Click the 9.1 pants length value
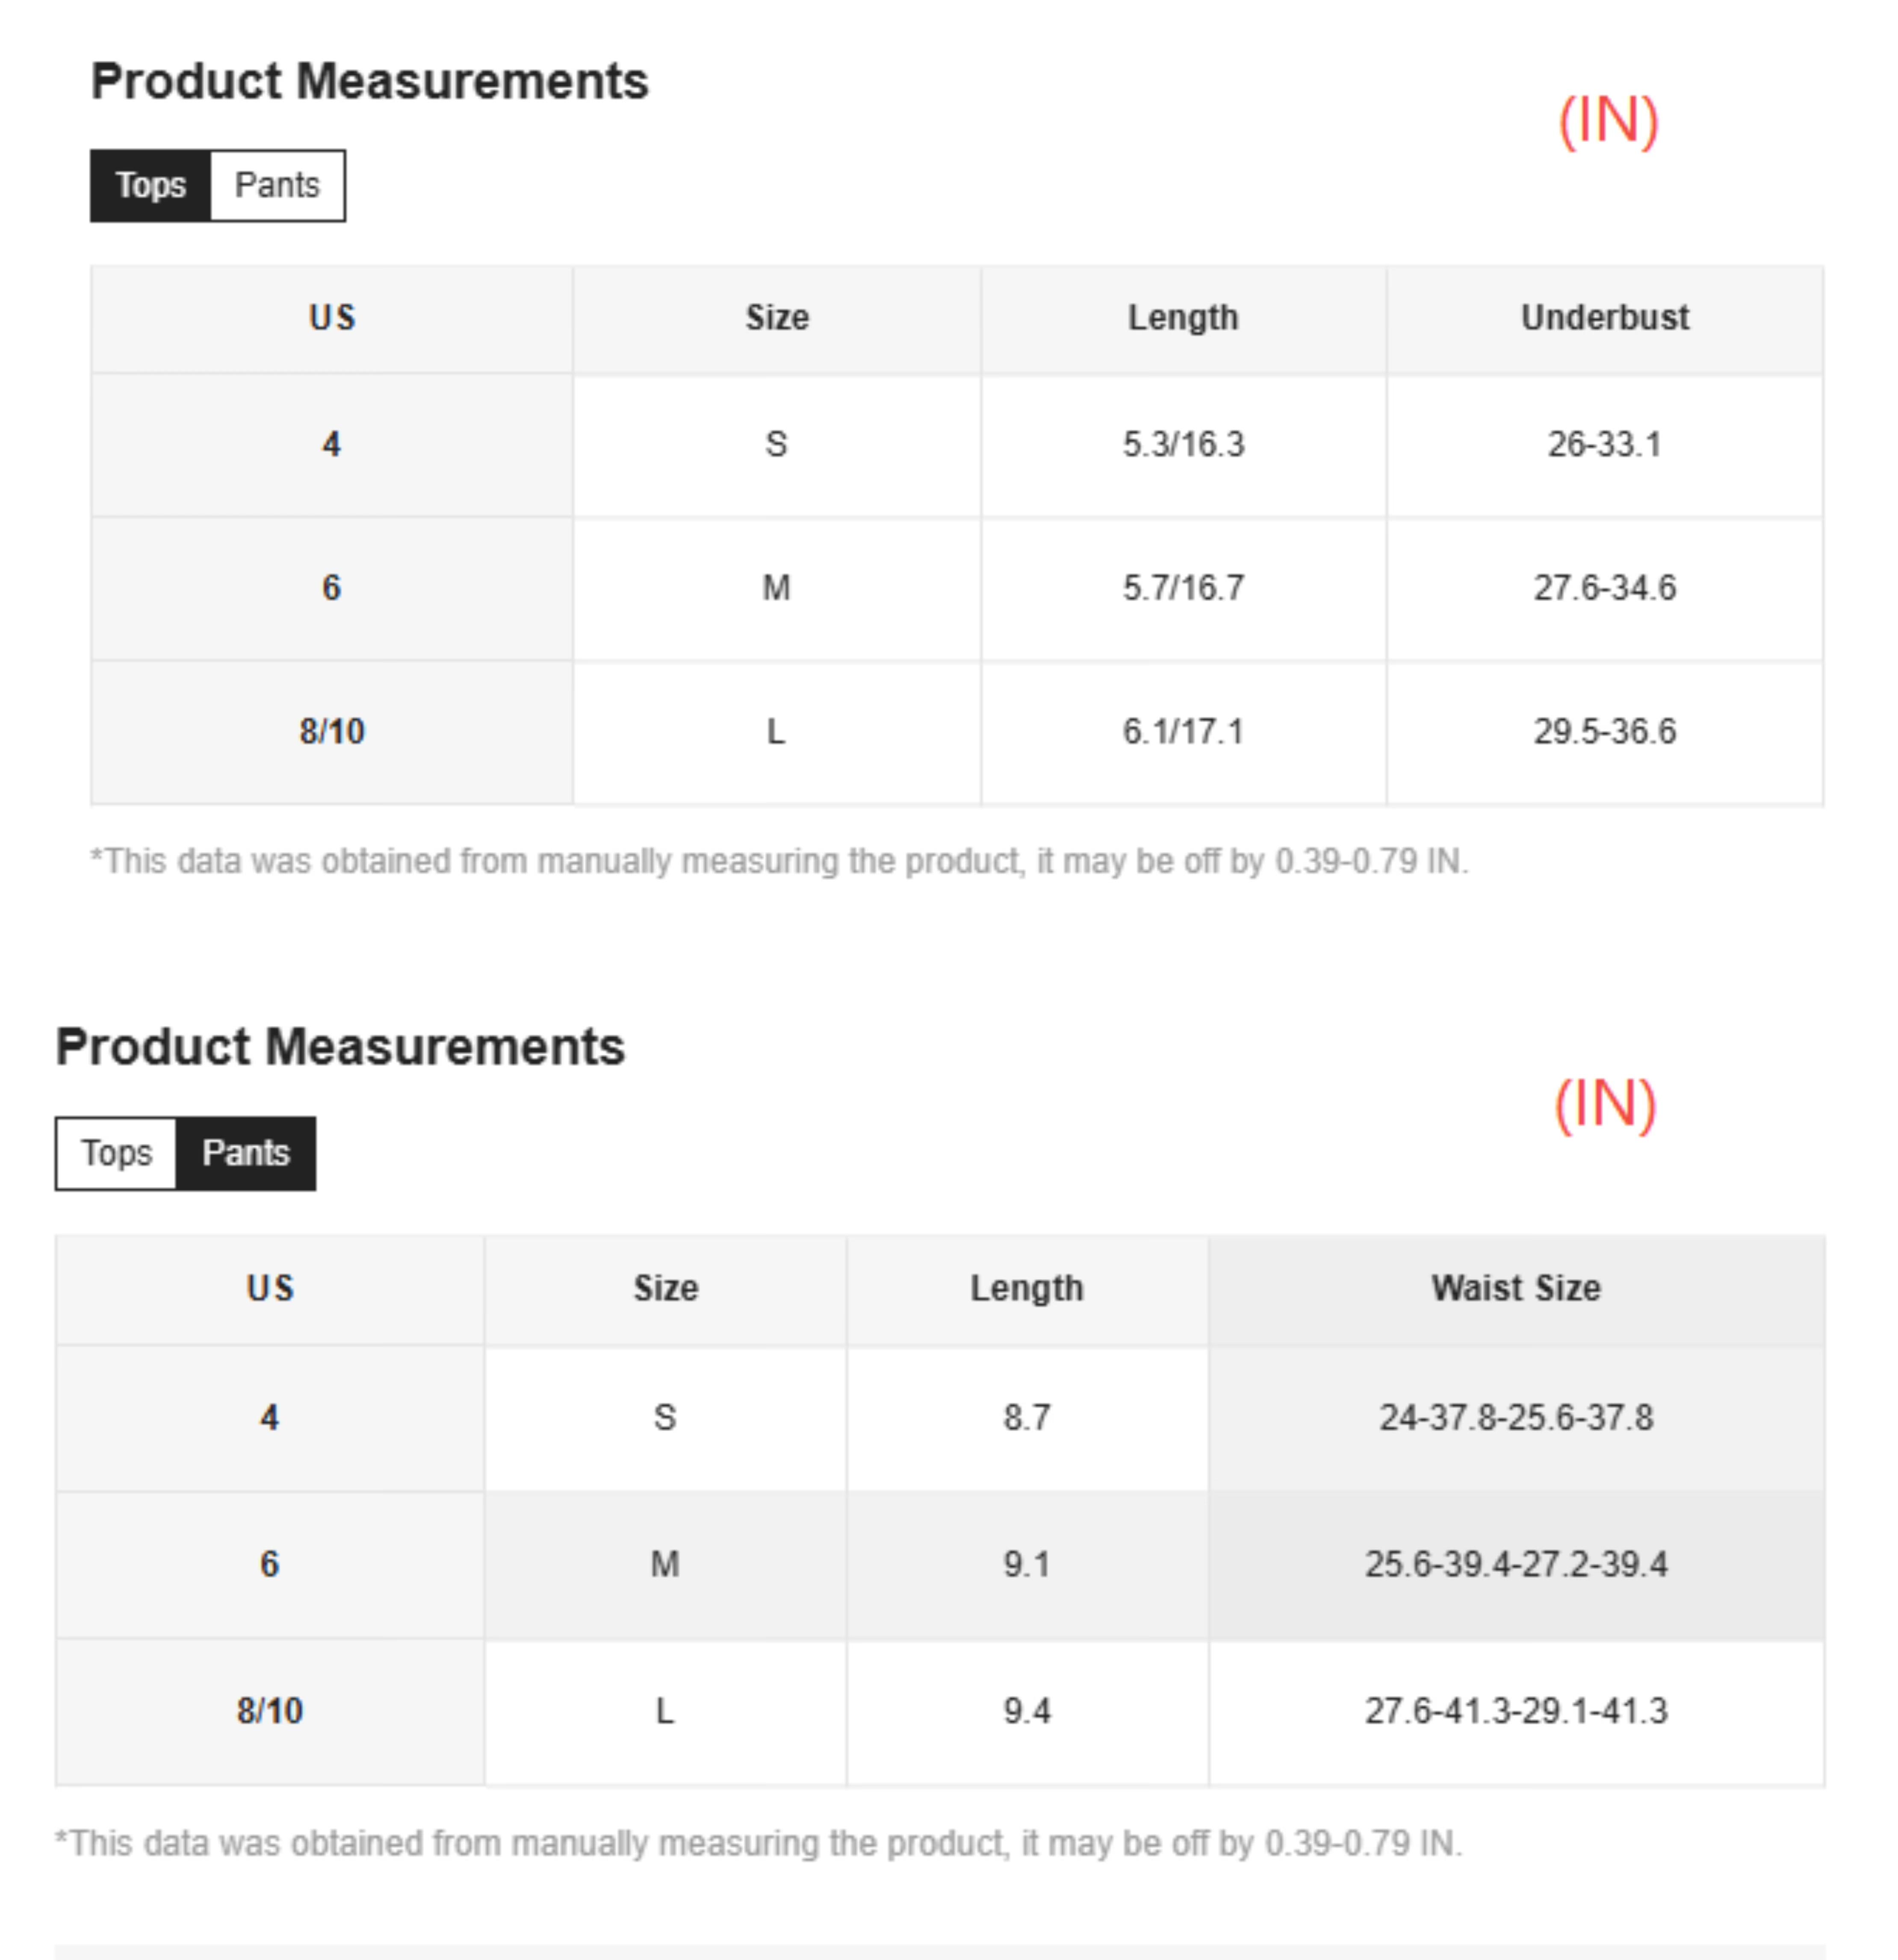The width and height of the screenshot is (1898, 1960). (1027, 1564)
